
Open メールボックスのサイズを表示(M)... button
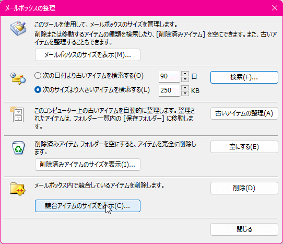point(88,55)
